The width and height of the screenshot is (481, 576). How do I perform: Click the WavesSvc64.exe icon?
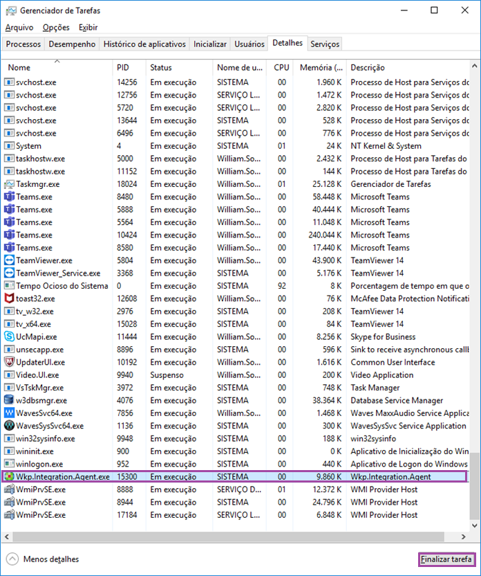[9, 413]
